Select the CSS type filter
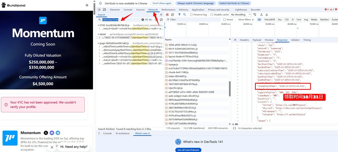The width and height of the screenshot is (338, 152). (287, 20)
